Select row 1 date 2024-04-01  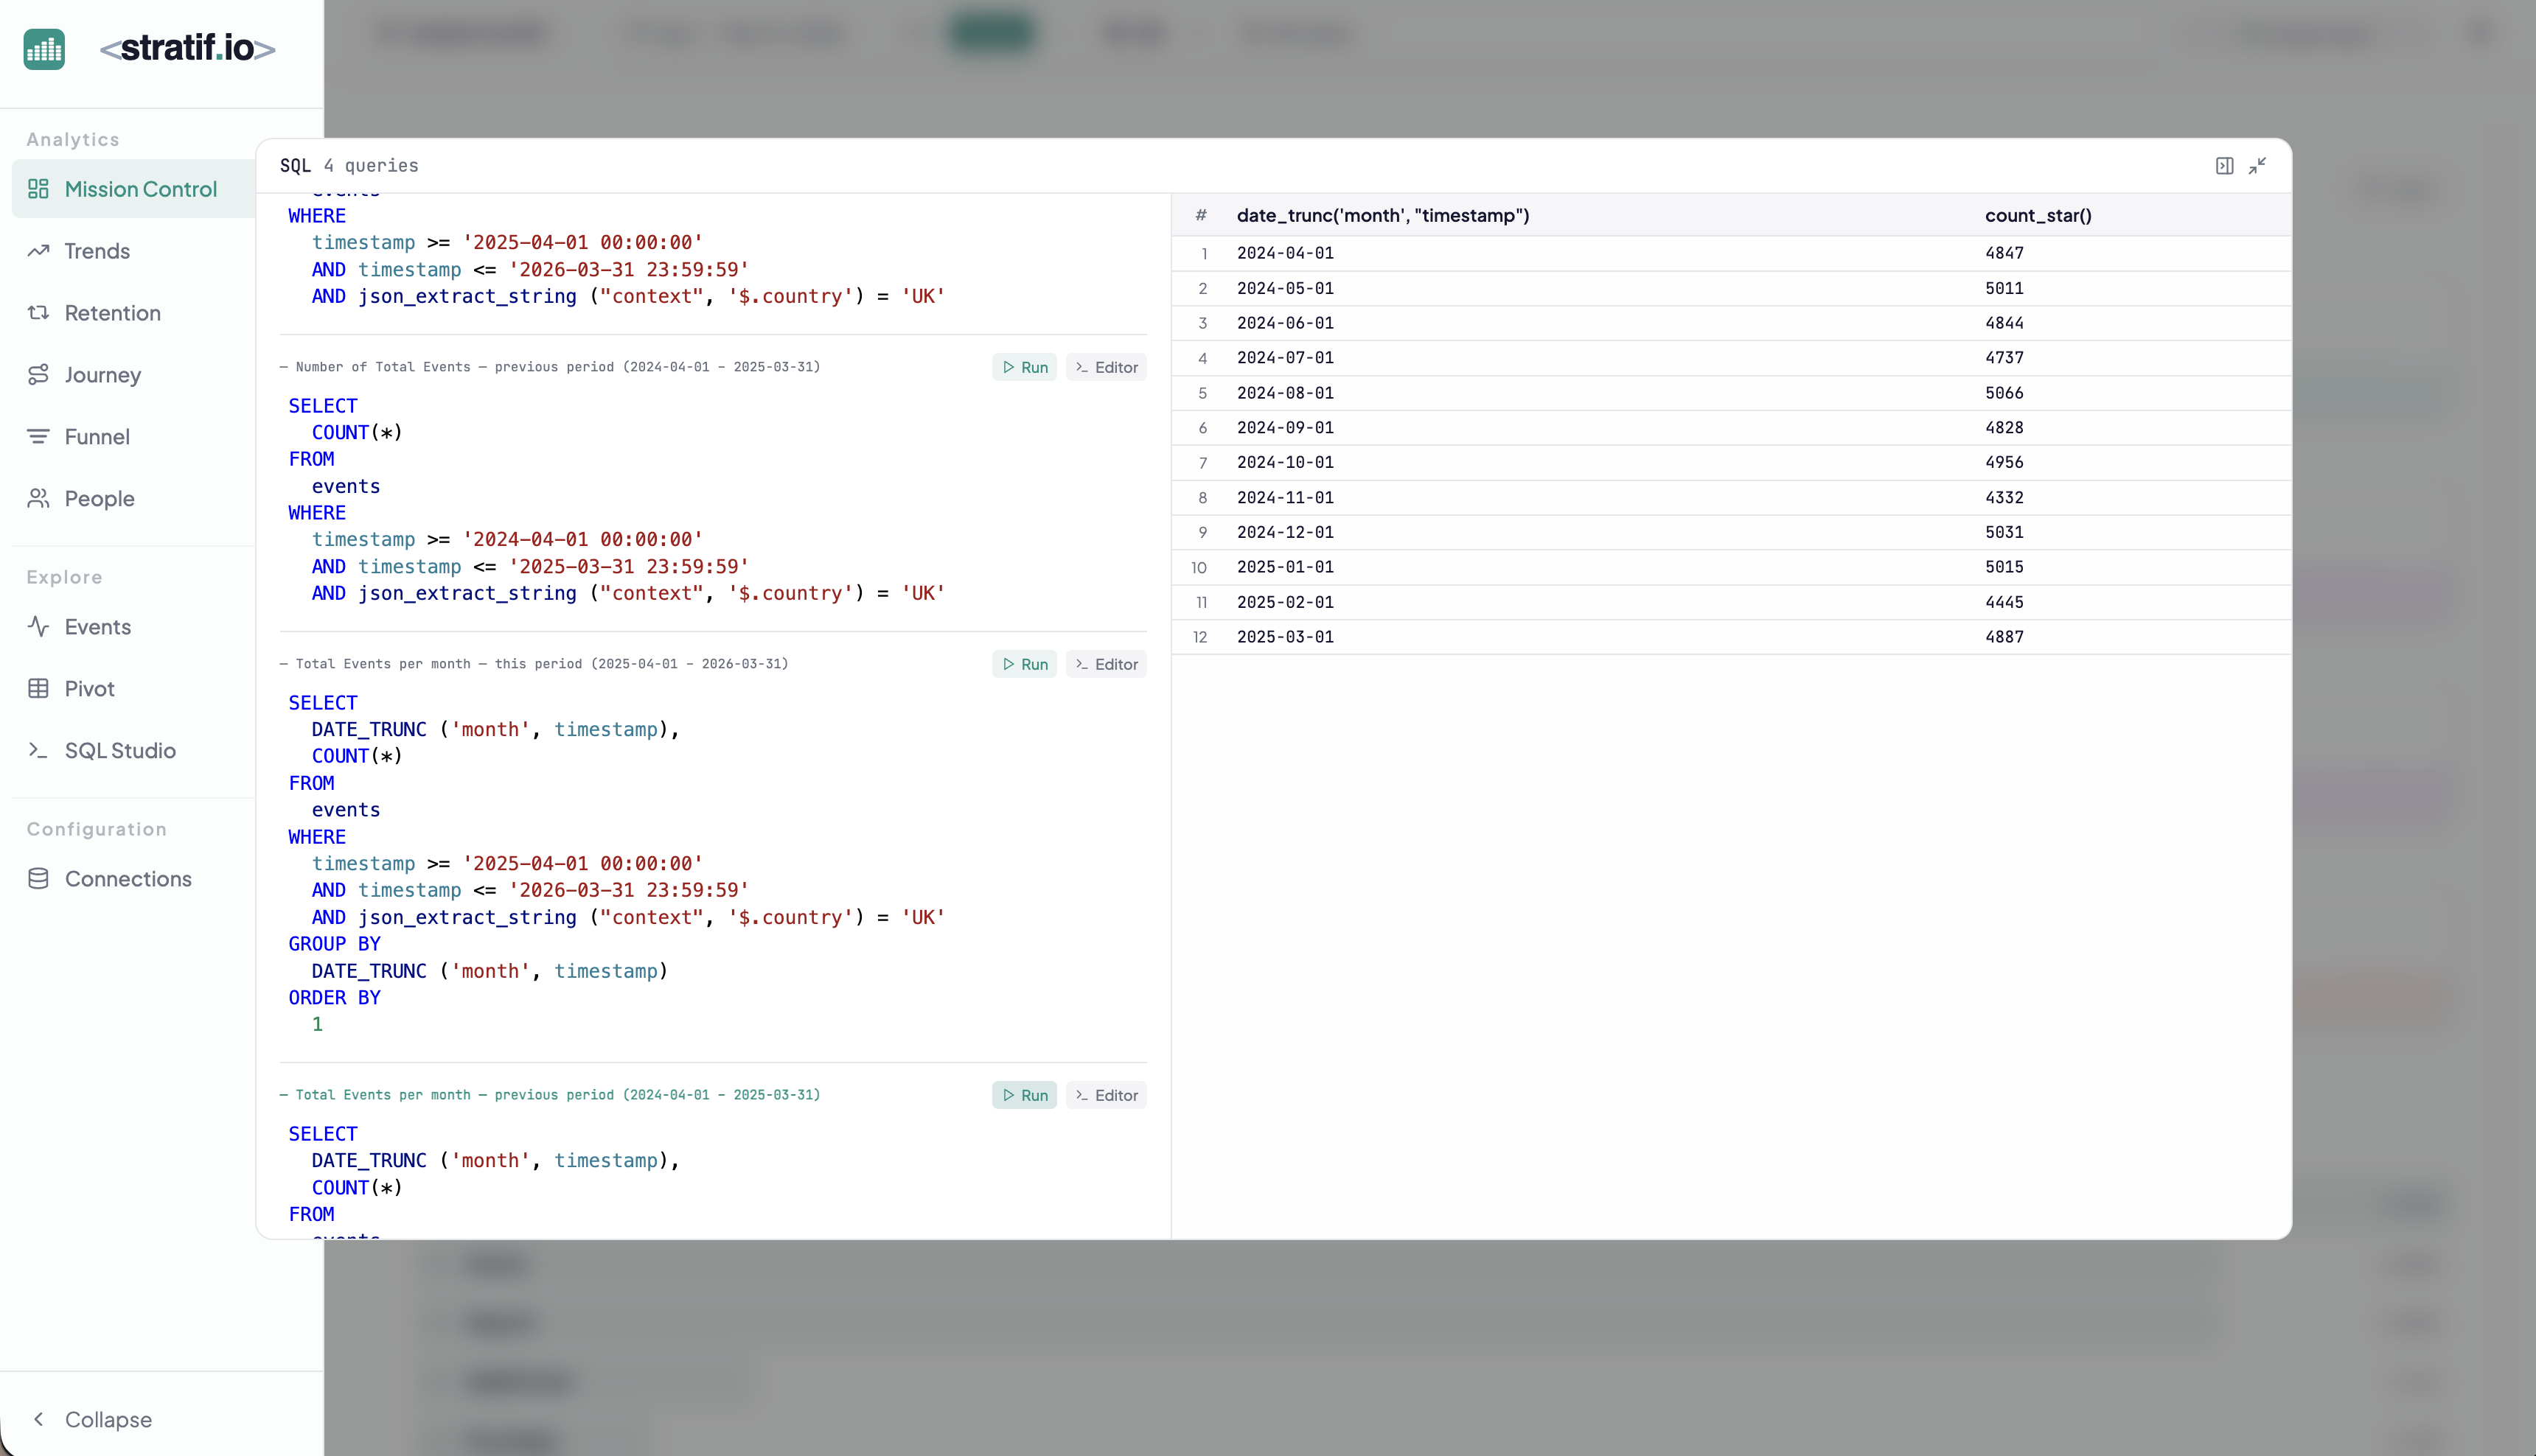click(1284, 253)
